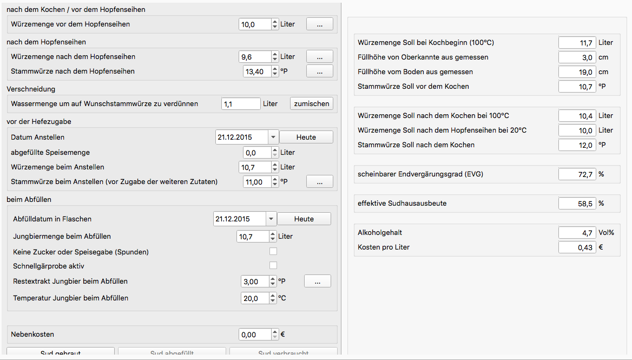
Task: Open '...' for Stammwürze beim Anstellen
Action: point(320,182)
